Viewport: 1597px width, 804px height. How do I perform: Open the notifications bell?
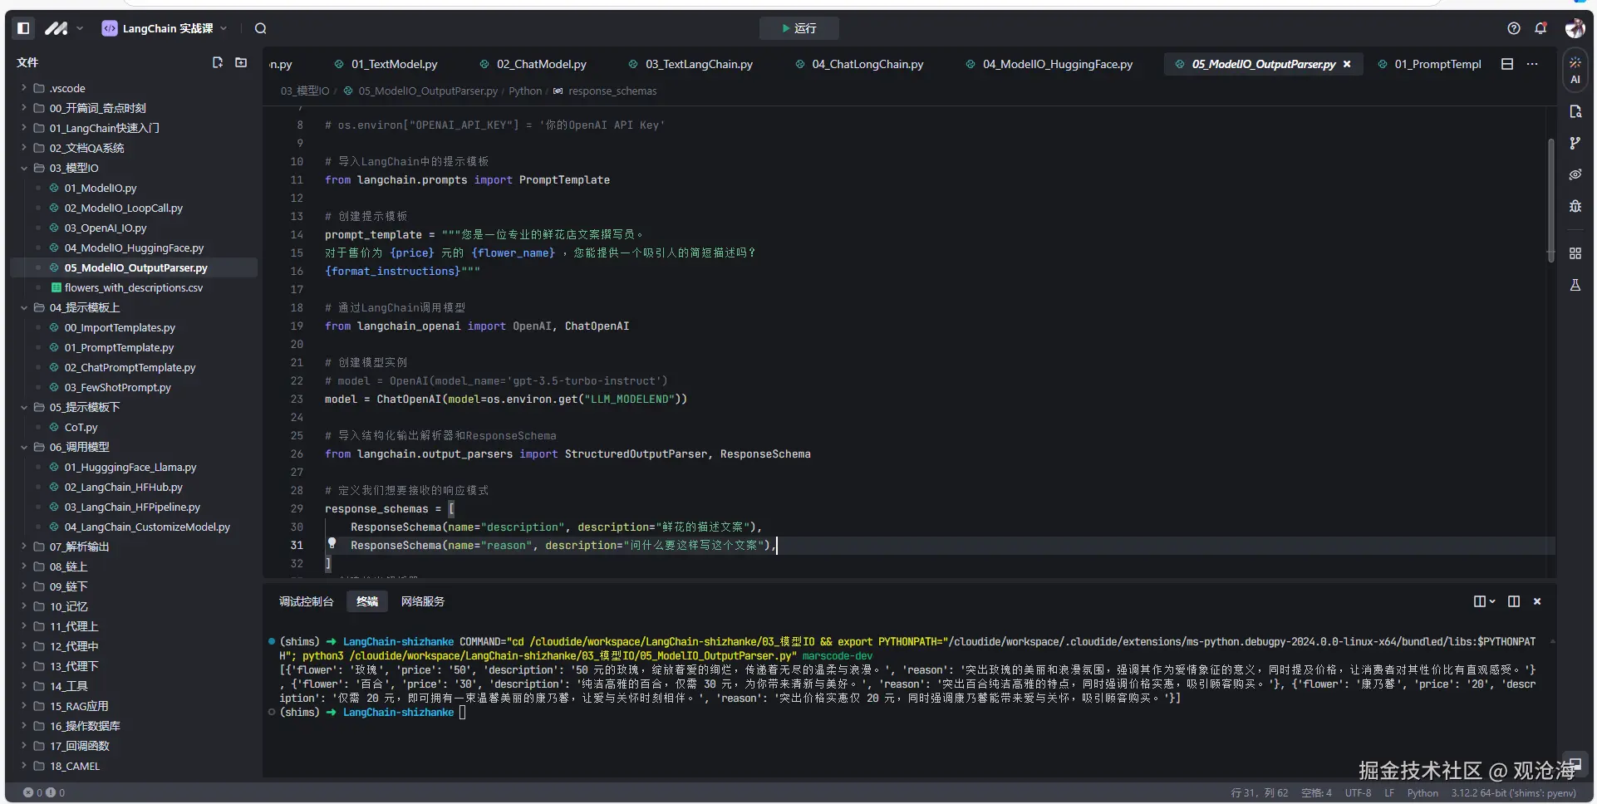[x=1540, y=28]
